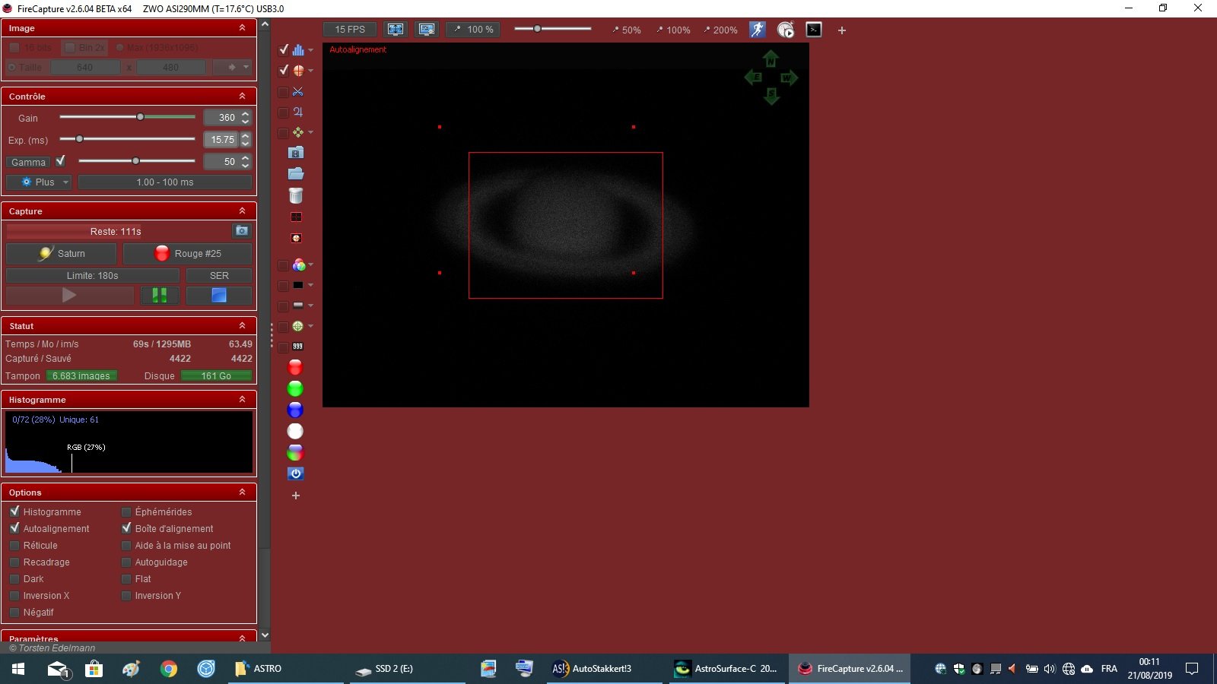Enable the Réticule option
This screenshot has width=1217, height=684.
tap(14, 546)
